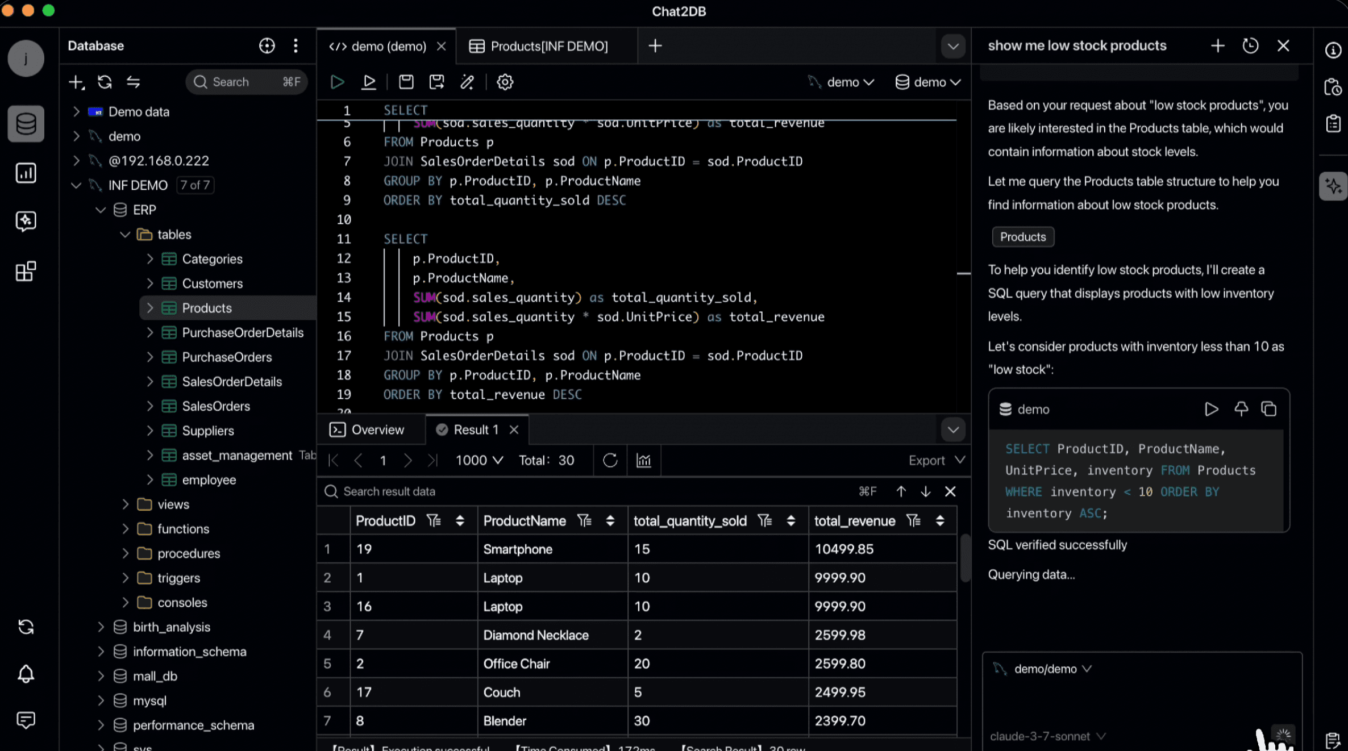Go to next results page
Image resolution: width=1348 pixels, height=751 pixels.
[407, 460]
